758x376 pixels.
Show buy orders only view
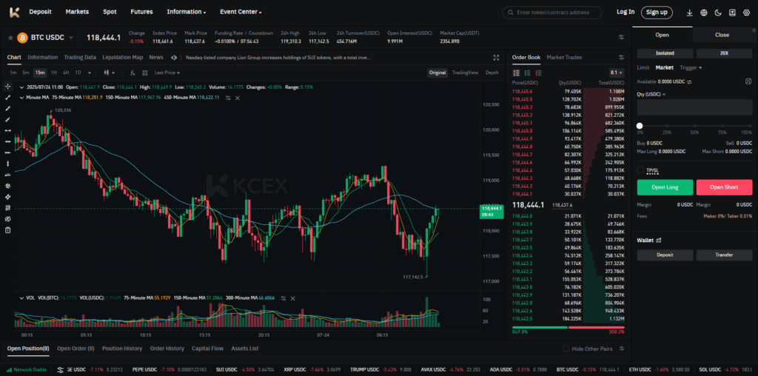point(527,73)
